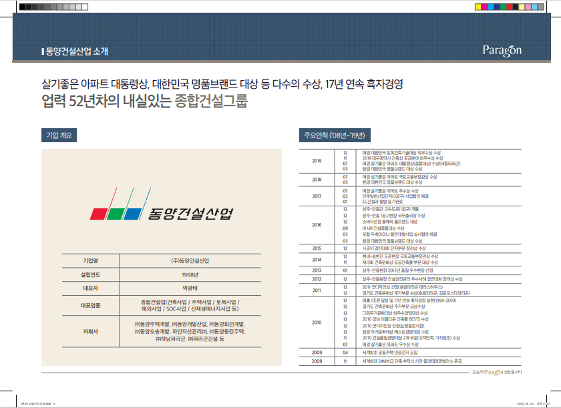Select the white swatch in the grayscale bar
Image resolution: width=561 pixels, height=408 pixels.
(85, 7)
